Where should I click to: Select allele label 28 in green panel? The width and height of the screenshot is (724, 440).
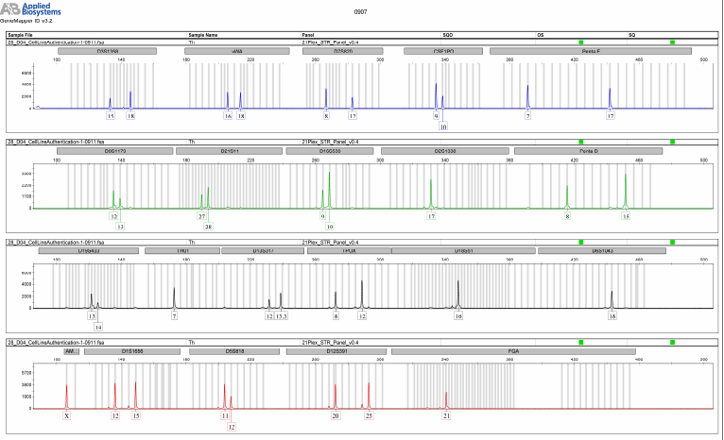[x=208, y=227]
